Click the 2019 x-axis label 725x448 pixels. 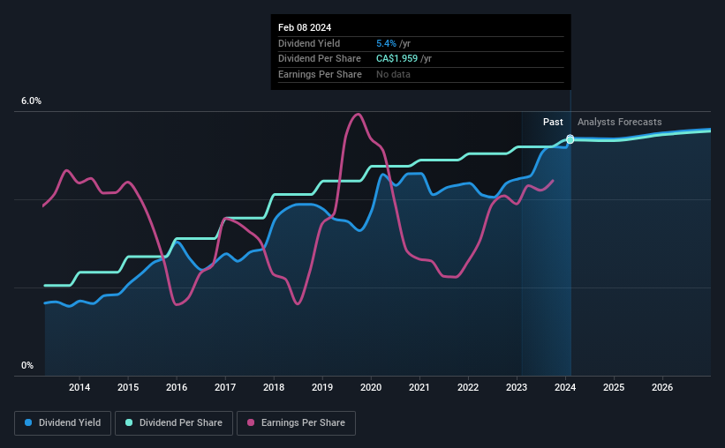point(322,387)
